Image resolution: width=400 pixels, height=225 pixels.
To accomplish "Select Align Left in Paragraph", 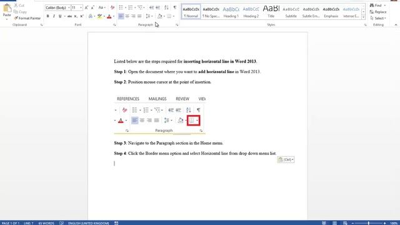I will (x=121, y=16).
